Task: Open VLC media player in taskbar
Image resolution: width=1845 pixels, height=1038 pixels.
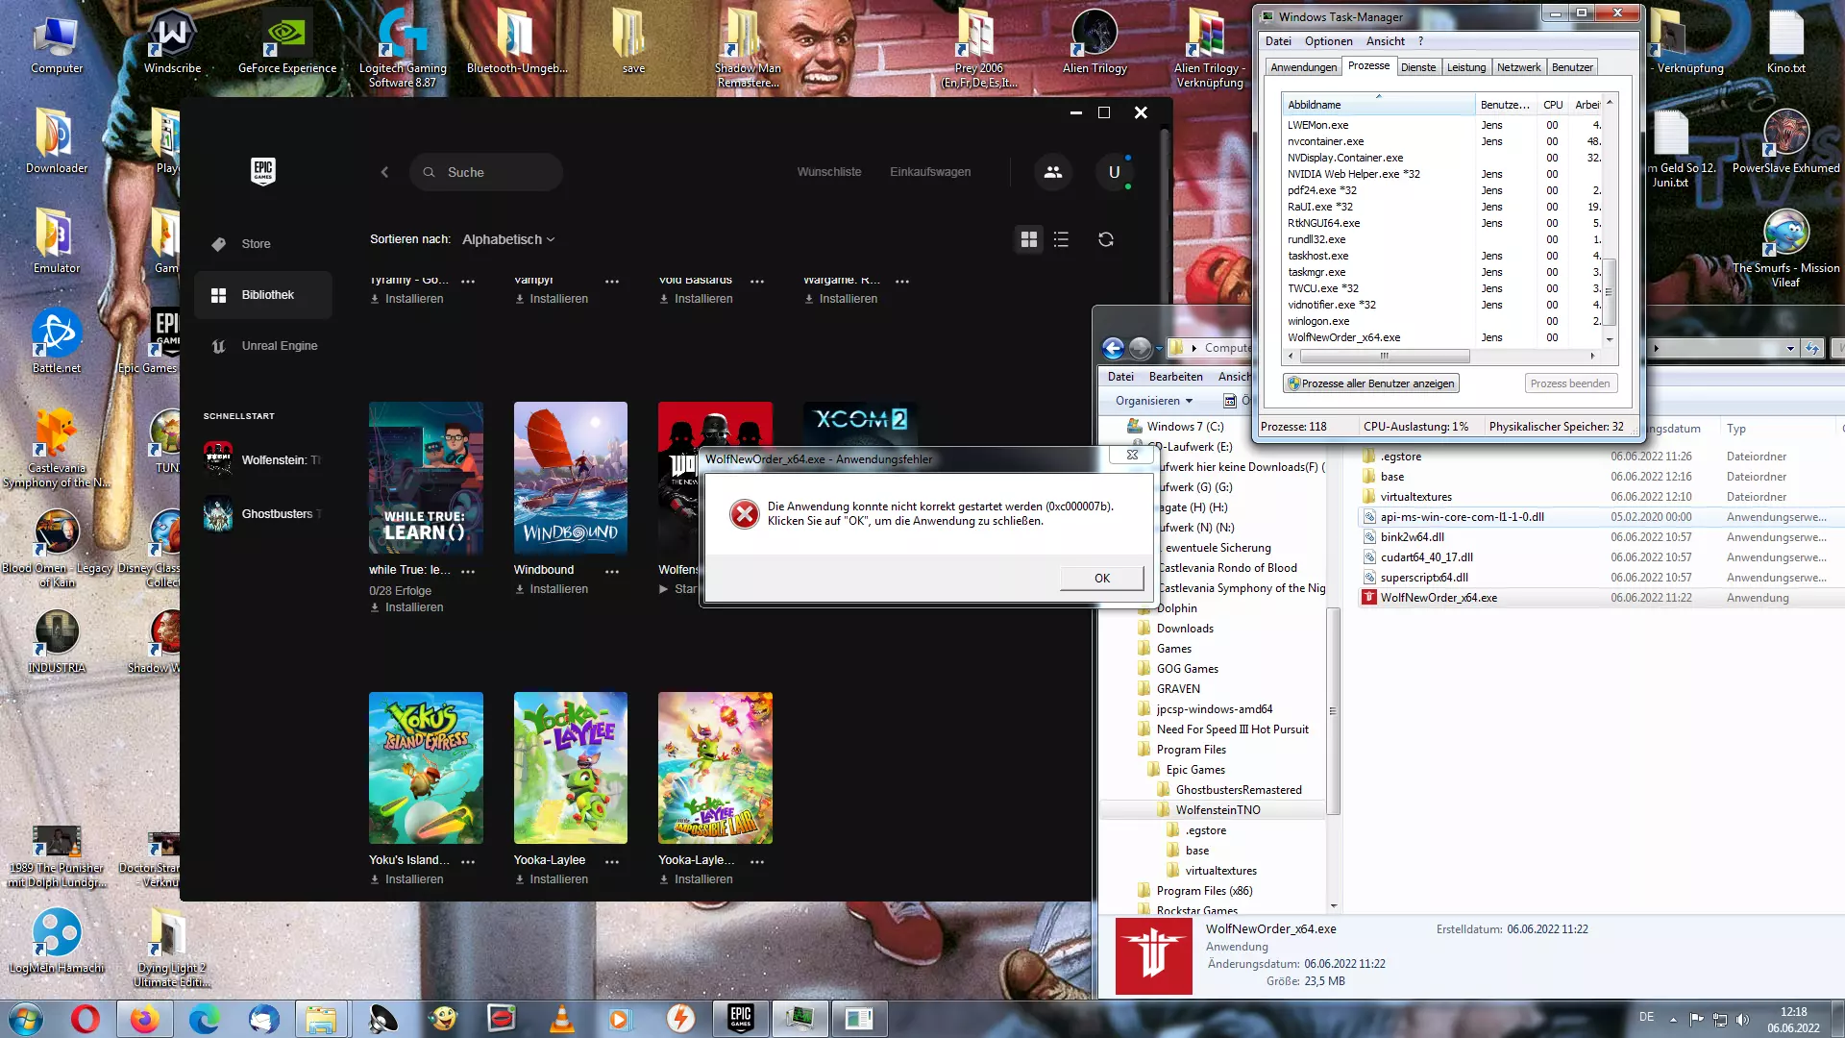Action: 561,1018
